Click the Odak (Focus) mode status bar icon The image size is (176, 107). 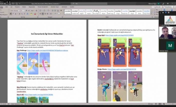(x=150, y=104)
